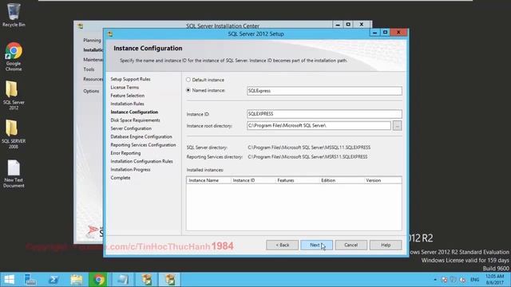511x287 pixels.
Task: Click the Disk Space Requirements step
Action: (135, 120)
